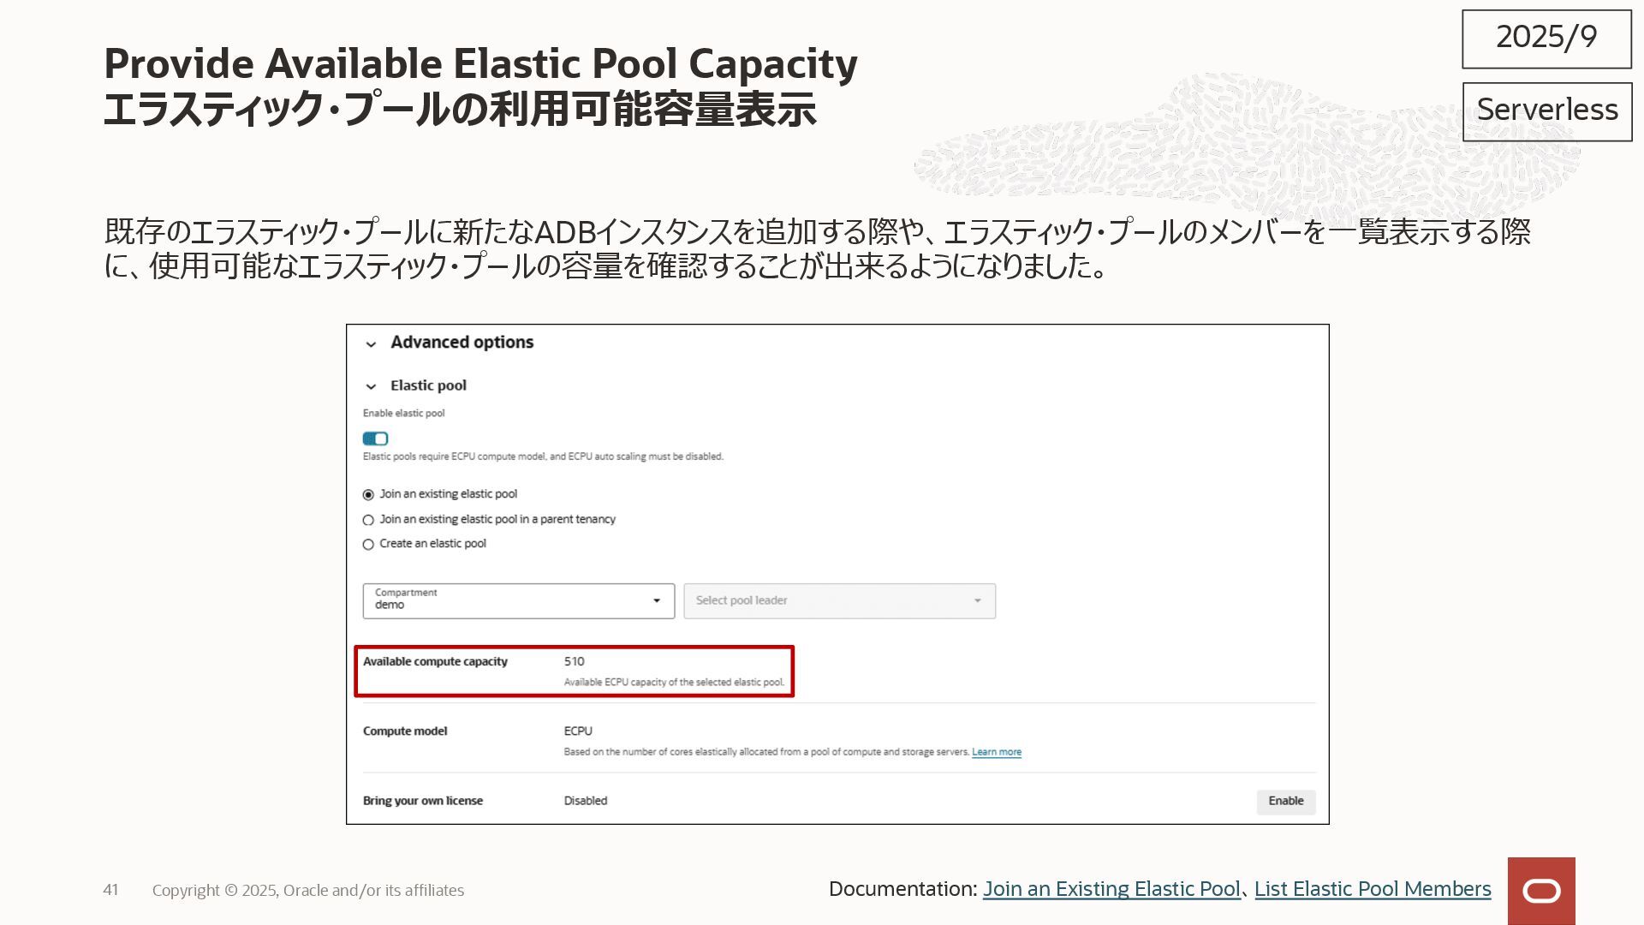Toggle the Enable elastic pool switch
1644x925 pixels.
point(375,439)
